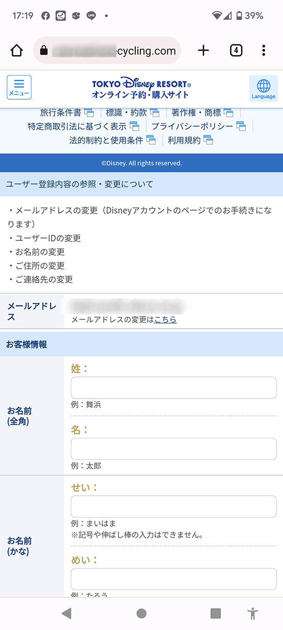Tap the browser home icon
This screenshot has width=283, height=630.
point(17,50)
